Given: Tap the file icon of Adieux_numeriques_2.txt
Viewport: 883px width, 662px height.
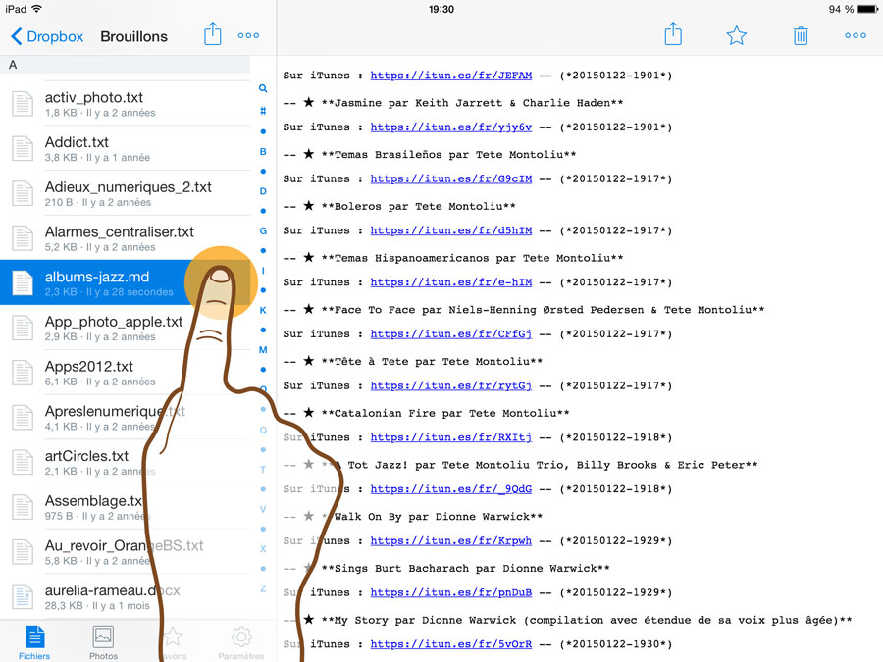Looking at the screenshot, I should [23, 193].
